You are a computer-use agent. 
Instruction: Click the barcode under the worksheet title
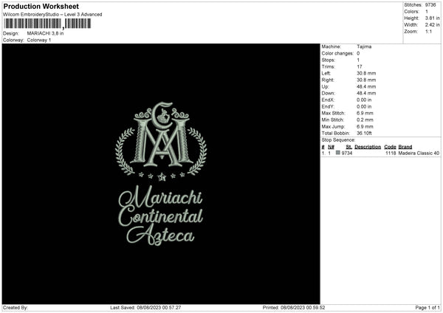pos(47,24)
